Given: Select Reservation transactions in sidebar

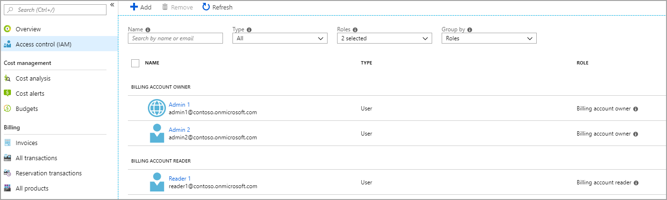Looking at the screenshot, I should click(48, 173).
